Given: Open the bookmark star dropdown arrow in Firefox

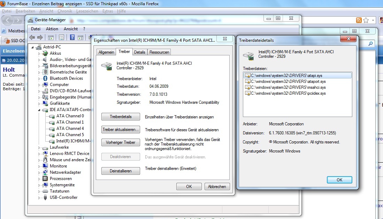Looking at the screenshot, I should tap(373, 20).
